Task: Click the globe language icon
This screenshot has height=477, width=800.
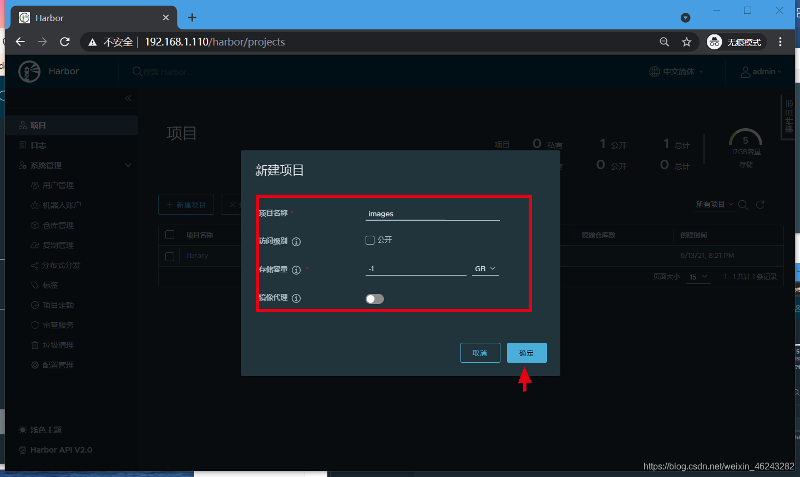Action: click(x=655, y=72)
